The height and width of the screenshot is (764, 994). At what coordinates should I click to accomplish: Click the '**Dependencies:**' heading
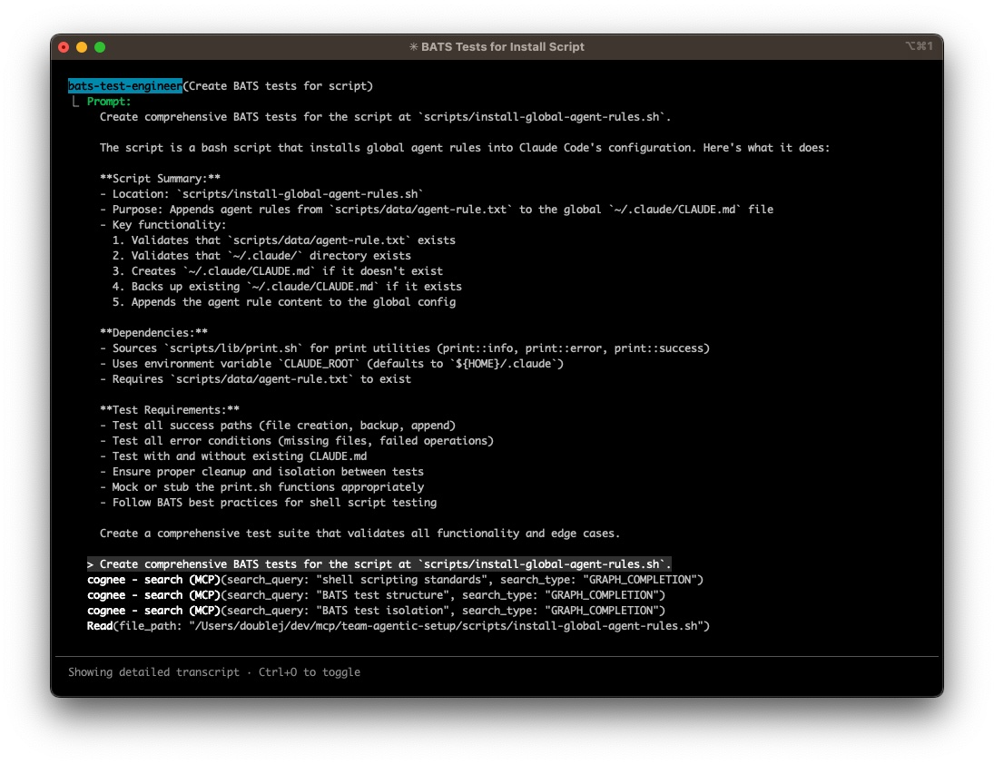pos(153,333)
